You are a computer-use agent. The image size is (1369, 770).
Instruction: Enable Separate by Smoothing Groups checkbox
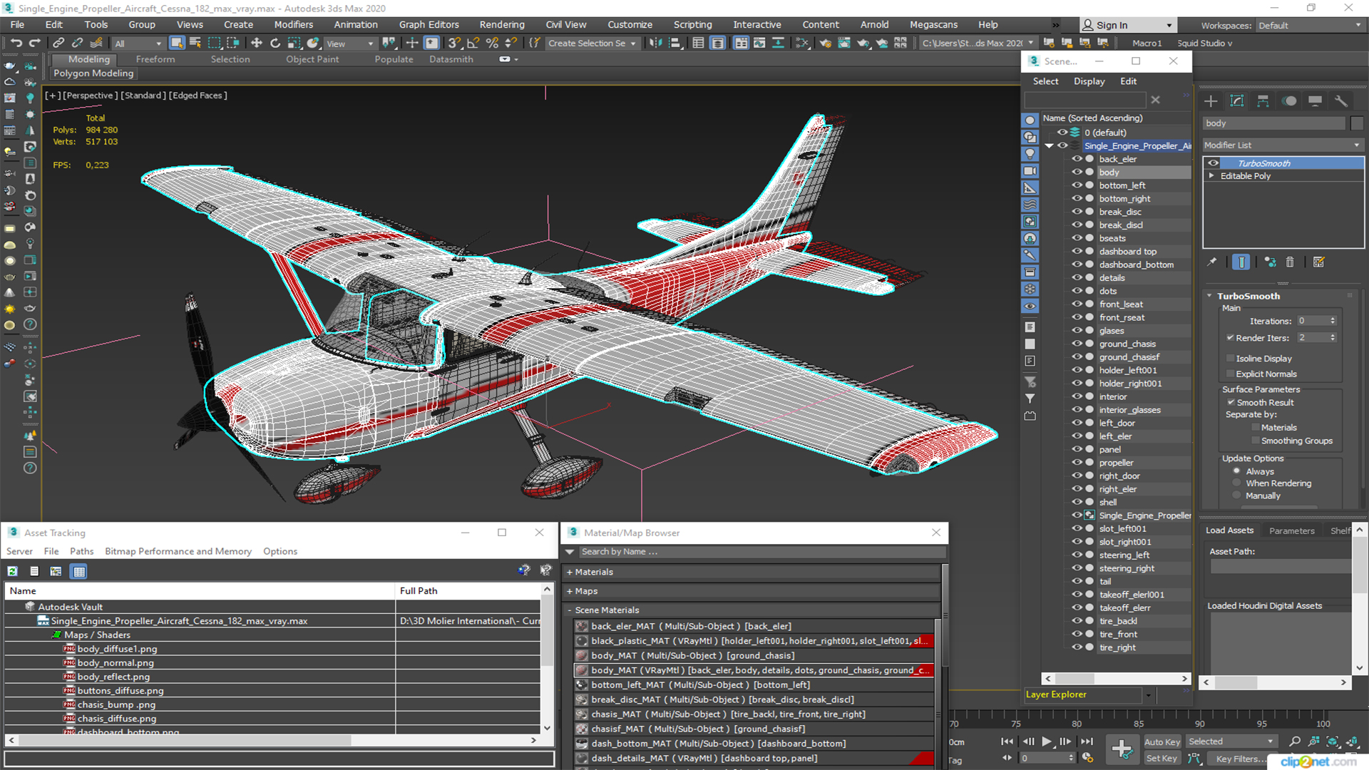(1256, 441)
